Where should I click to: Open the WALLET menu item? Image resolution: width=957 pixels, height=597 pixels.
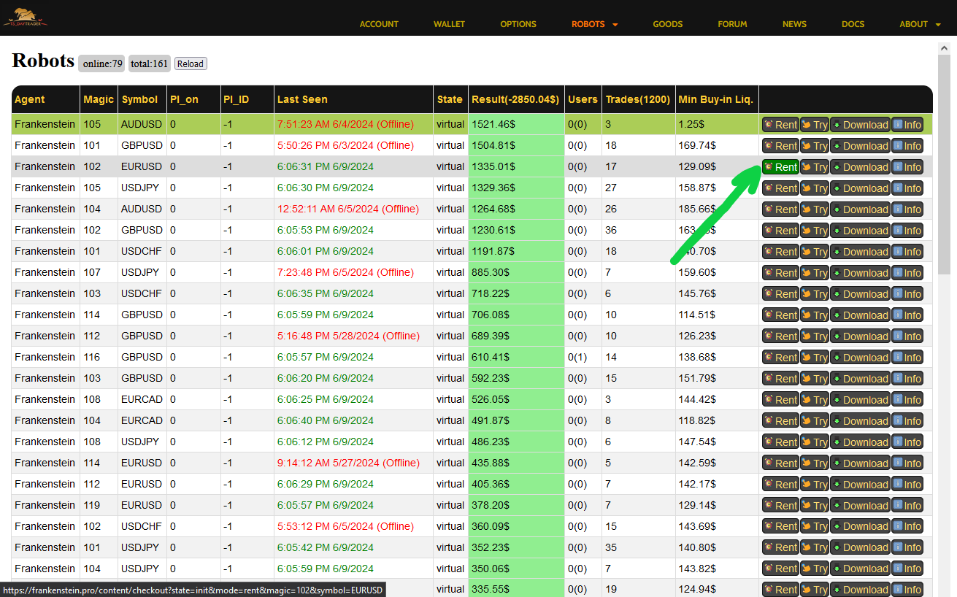click(449, 24)
